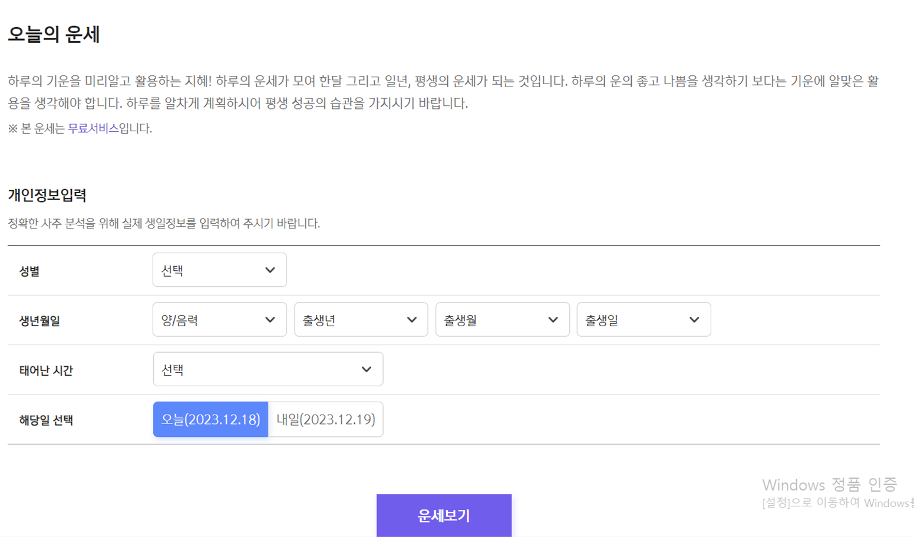Click the 성별 dropdown chevron icon
This screenshot has height=537, width=914.
(270, 270)
